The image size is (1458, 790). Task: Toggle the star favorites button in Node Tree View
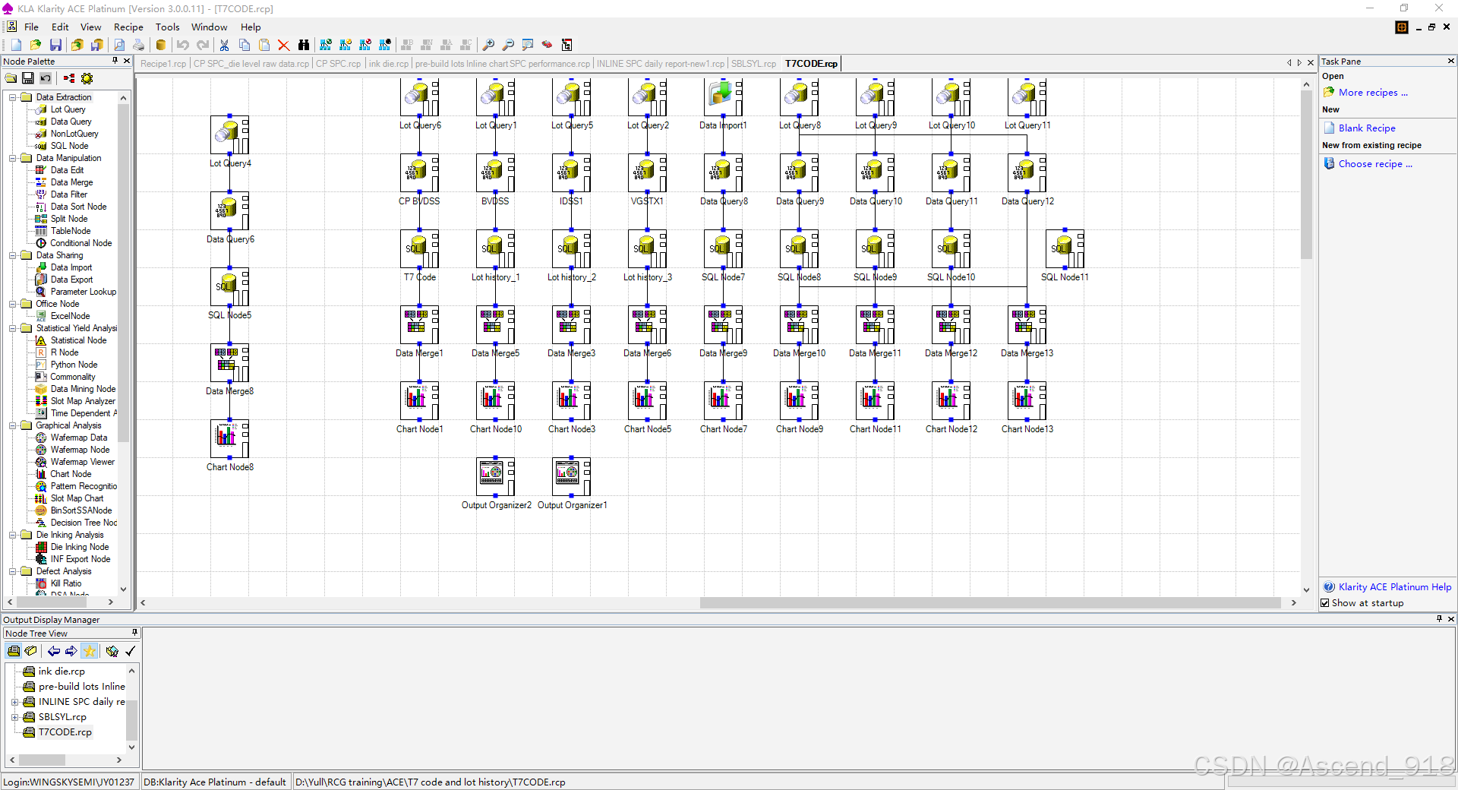coord(90,651)
